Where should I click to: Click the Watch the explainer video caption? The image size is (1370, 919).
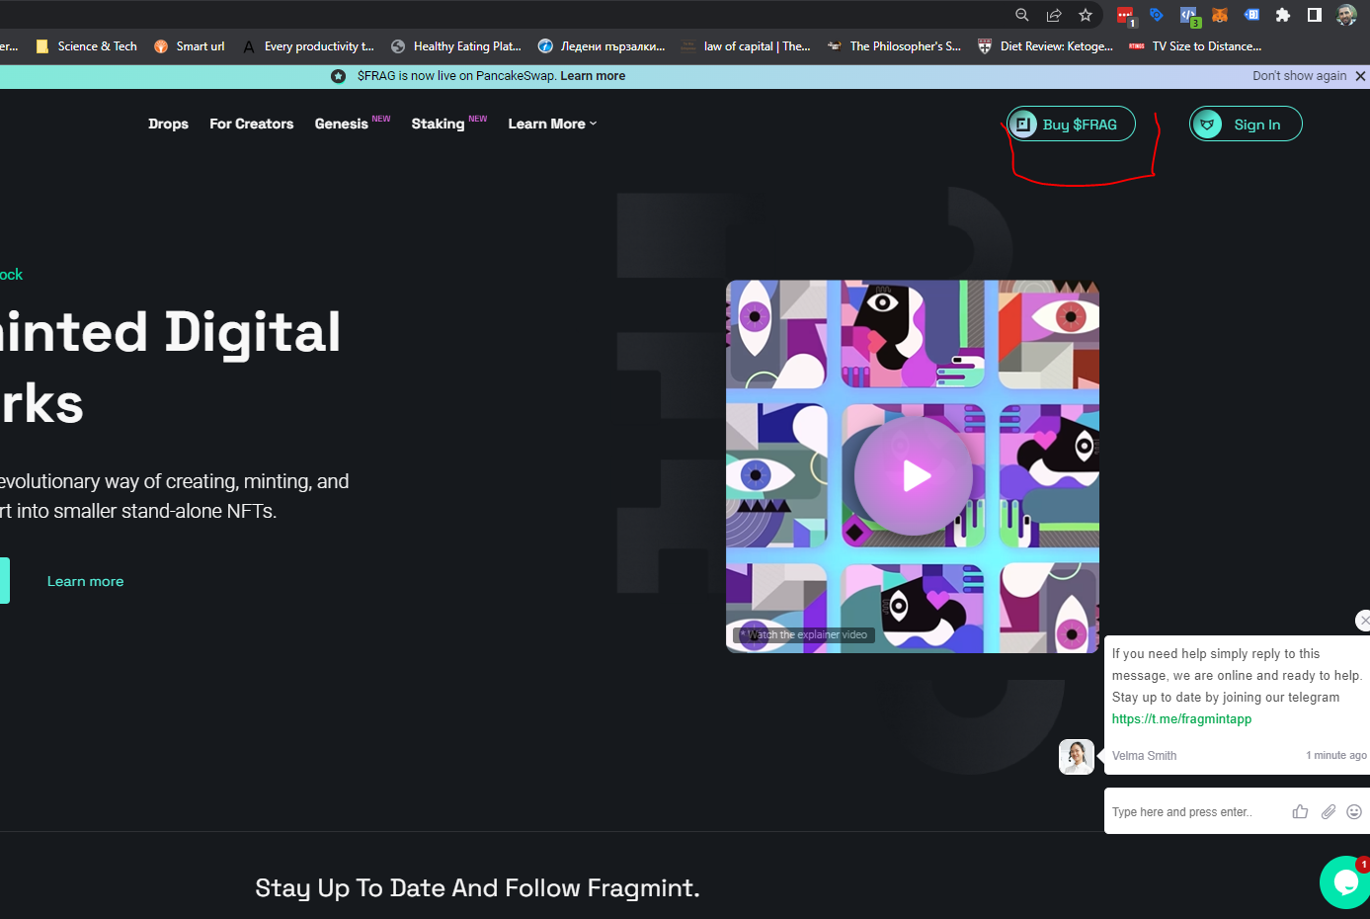pos(804,634)
